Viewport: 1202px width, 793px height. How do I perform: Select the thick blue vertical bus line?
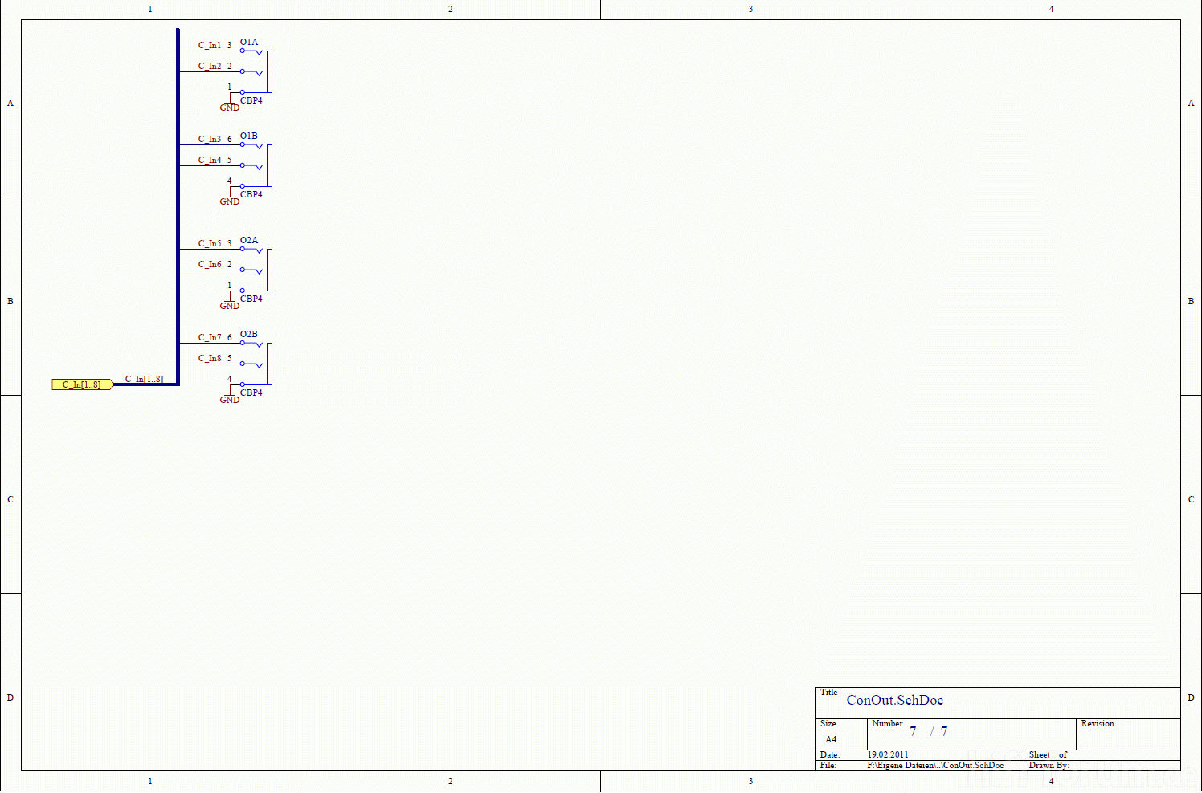tap(178, 206)
